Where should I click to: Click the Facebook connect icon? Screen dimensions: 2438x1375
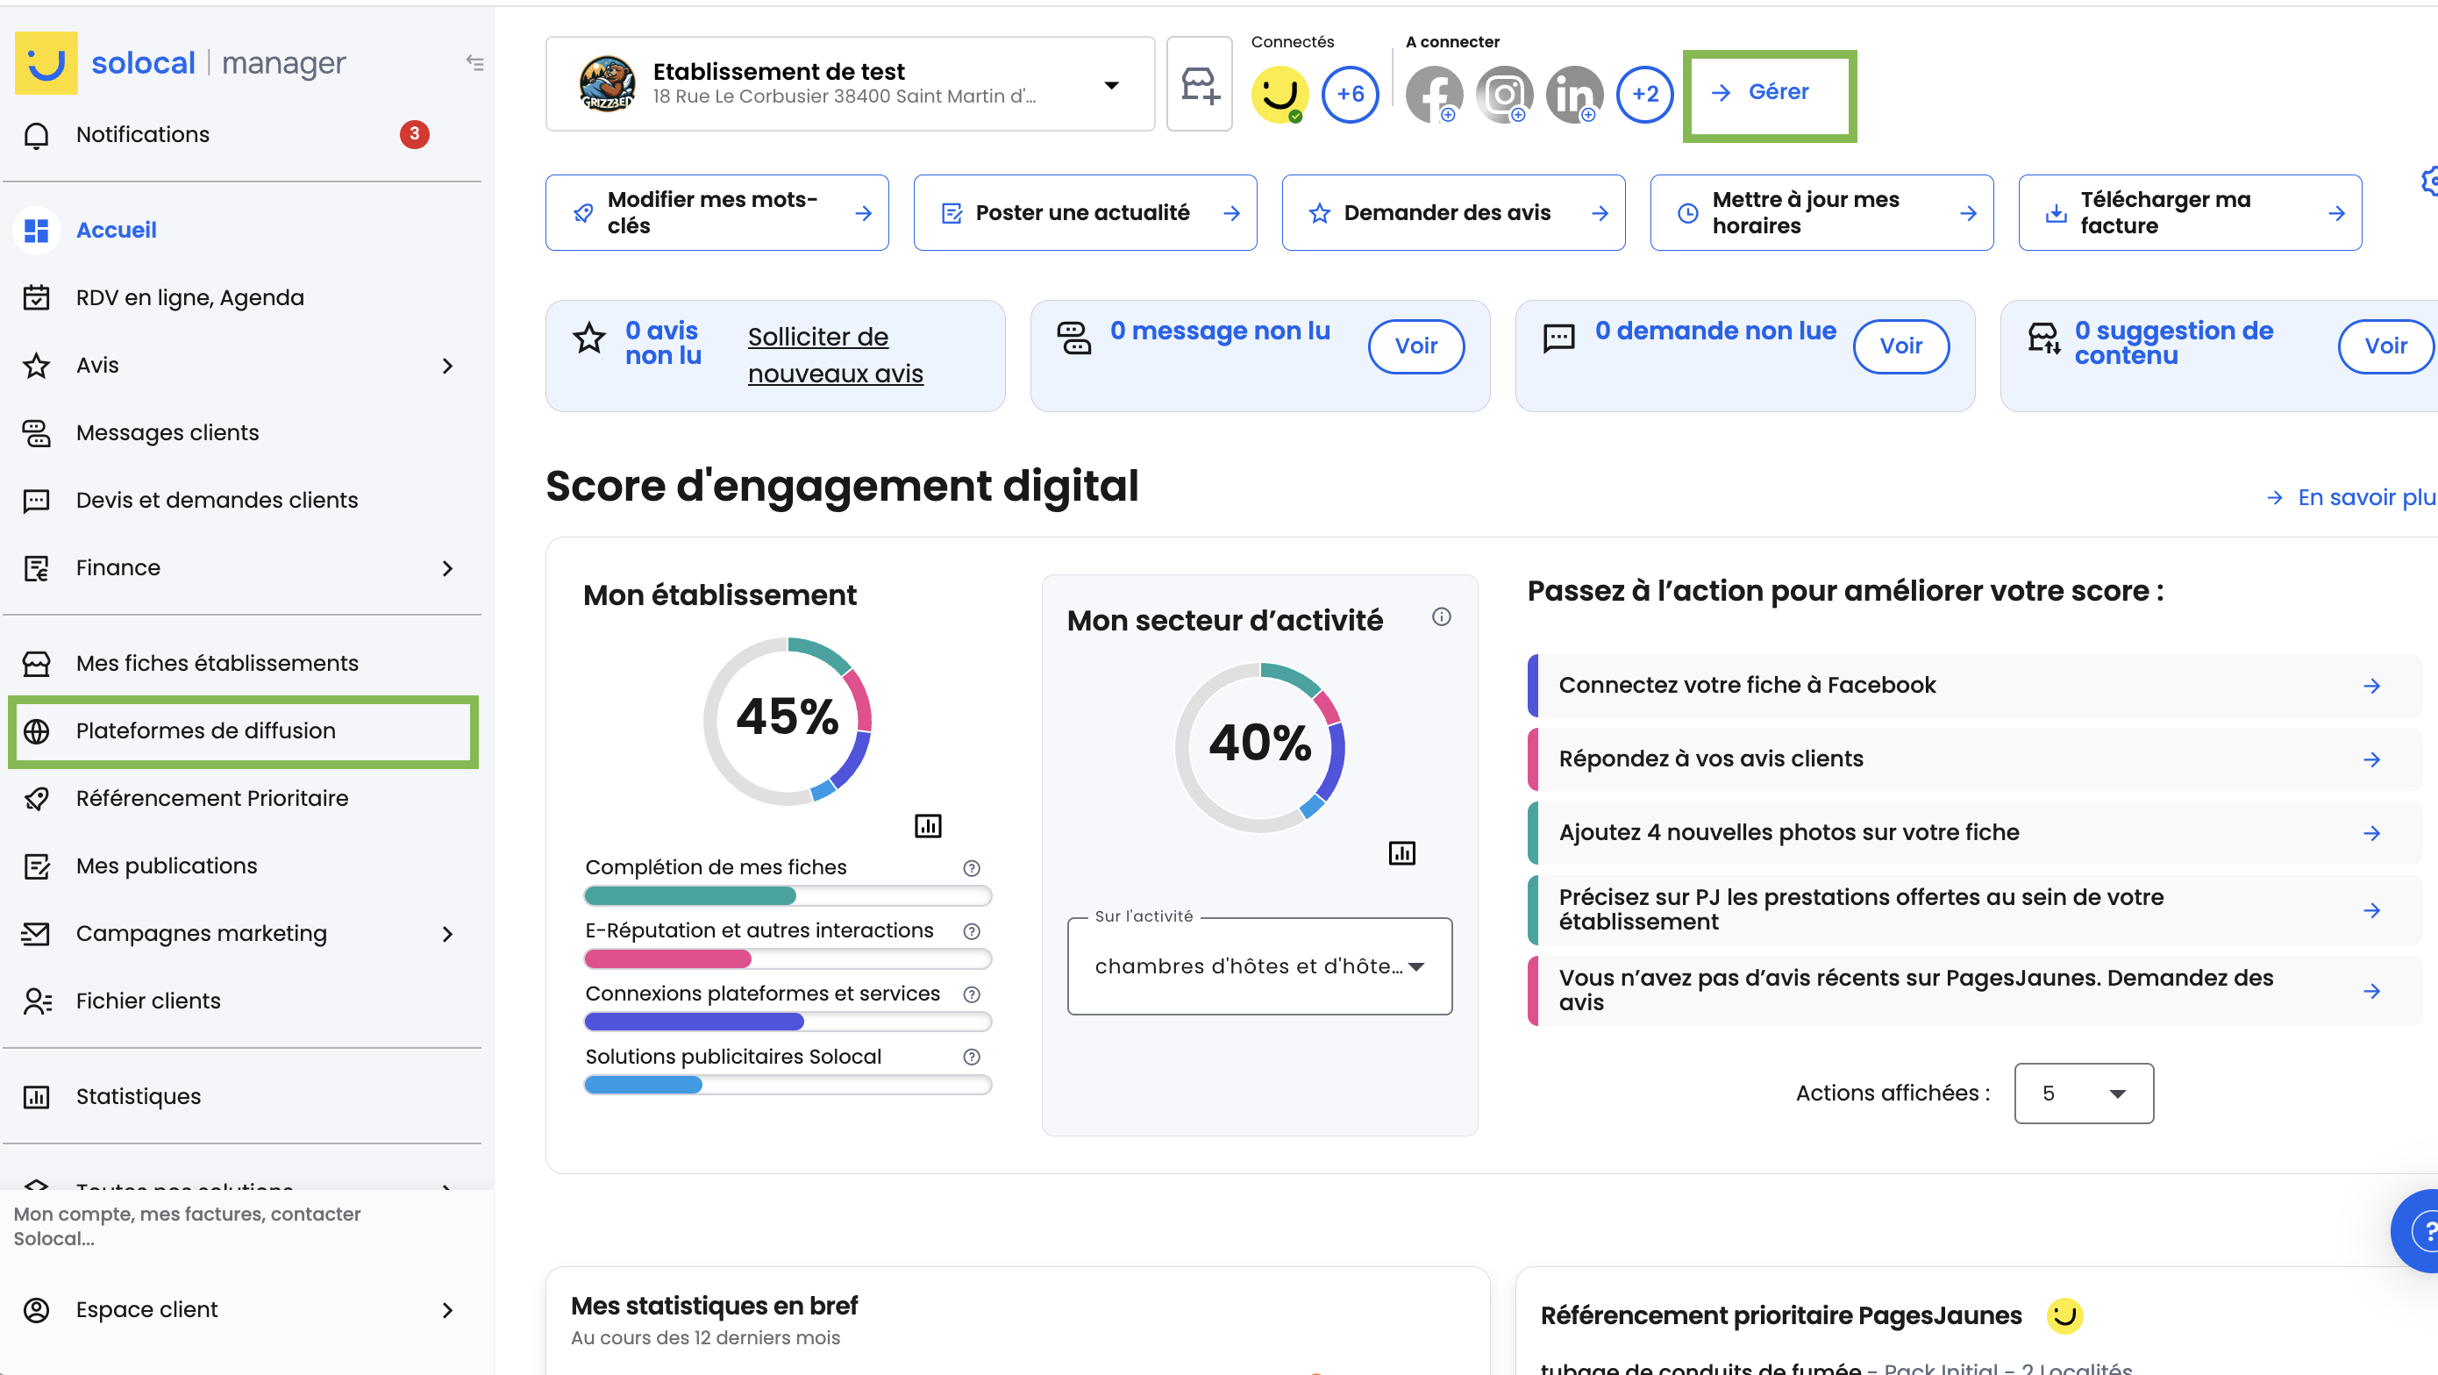click(x=1433, y=94)
